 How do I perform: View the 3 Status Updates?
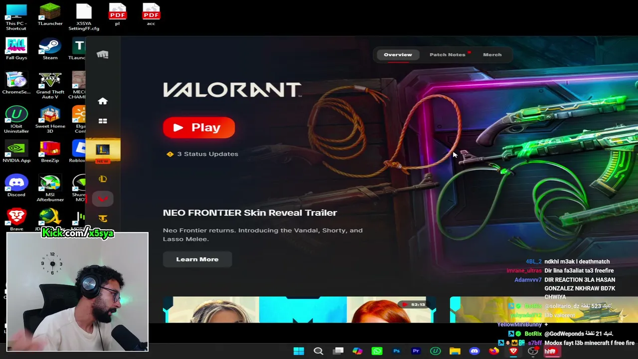(x=203, y=154)
